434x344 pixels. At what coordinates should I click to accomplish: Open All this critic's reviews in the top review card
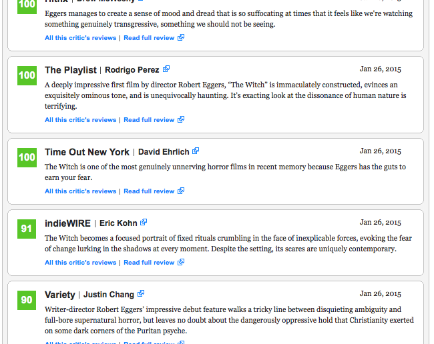pyautogui.click(x=81, y=38)
